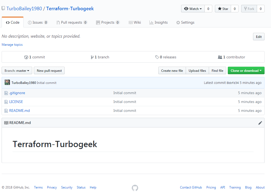Click Initial commit message in README.md row
This screenshot has width=271, height=192.
(124, 111)
